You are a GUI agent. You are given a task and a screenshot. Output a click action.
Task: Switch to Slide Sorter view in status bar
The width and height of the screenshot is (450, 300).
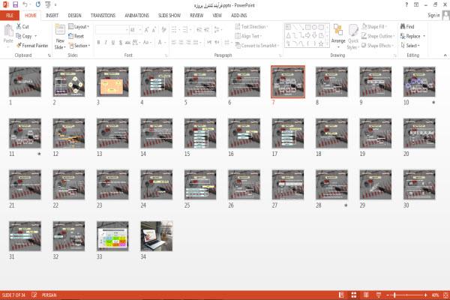coord(354,295)
